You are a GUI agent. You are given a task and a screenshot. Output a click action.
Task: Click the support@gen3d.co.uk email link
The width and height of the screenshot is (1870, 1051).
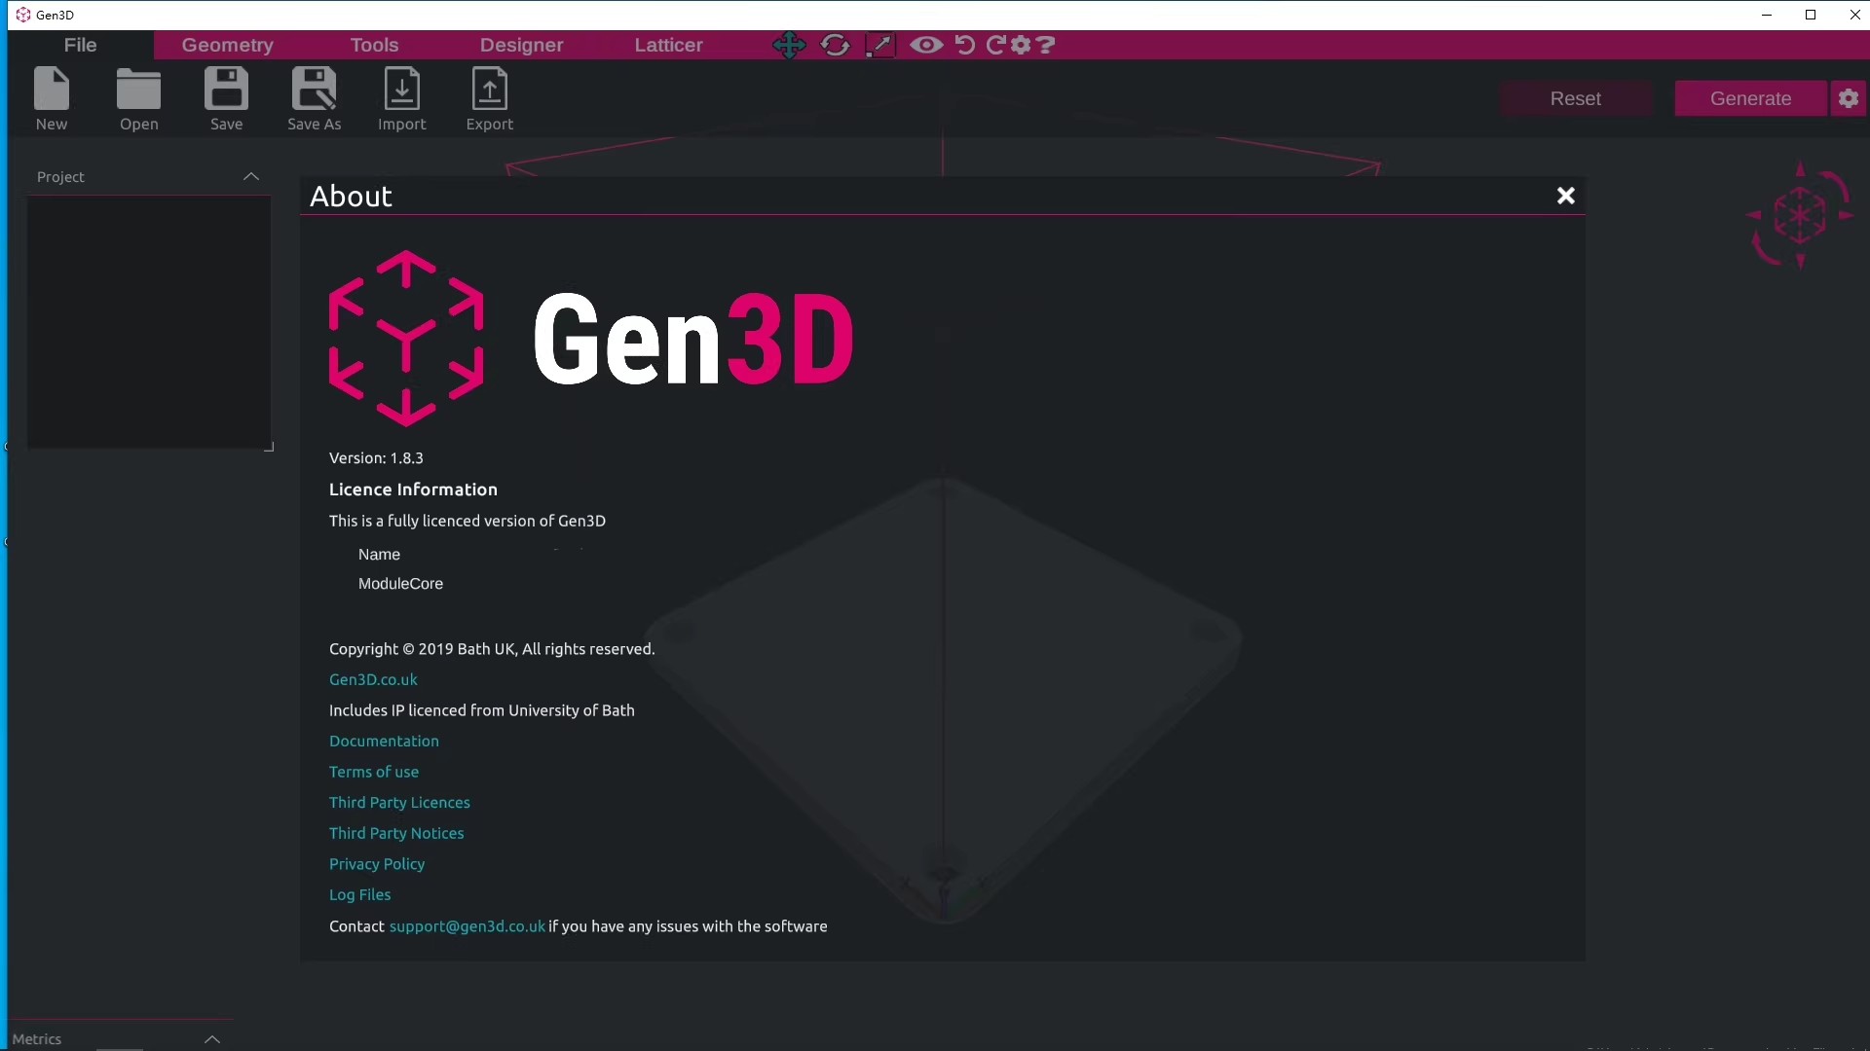467,926
